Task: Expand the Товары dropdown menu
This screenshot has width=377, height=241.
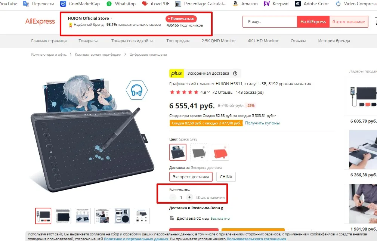Action: [x=88, y=41]
